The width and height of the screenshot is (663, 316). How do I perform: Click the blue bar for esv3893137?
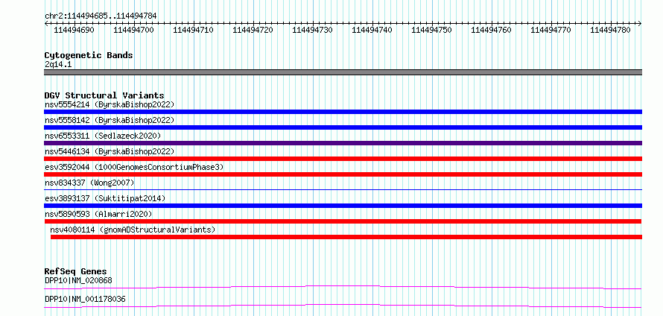pyautogui.click(x=343, y=206)
